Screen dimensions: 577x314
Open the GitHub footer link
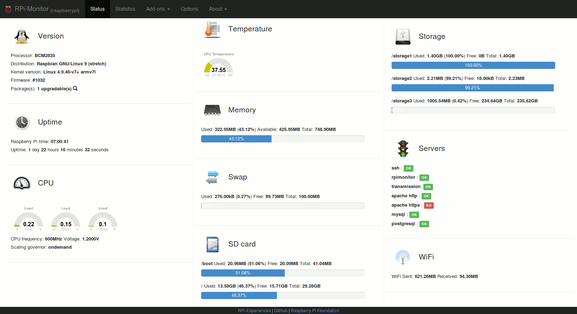281,311
